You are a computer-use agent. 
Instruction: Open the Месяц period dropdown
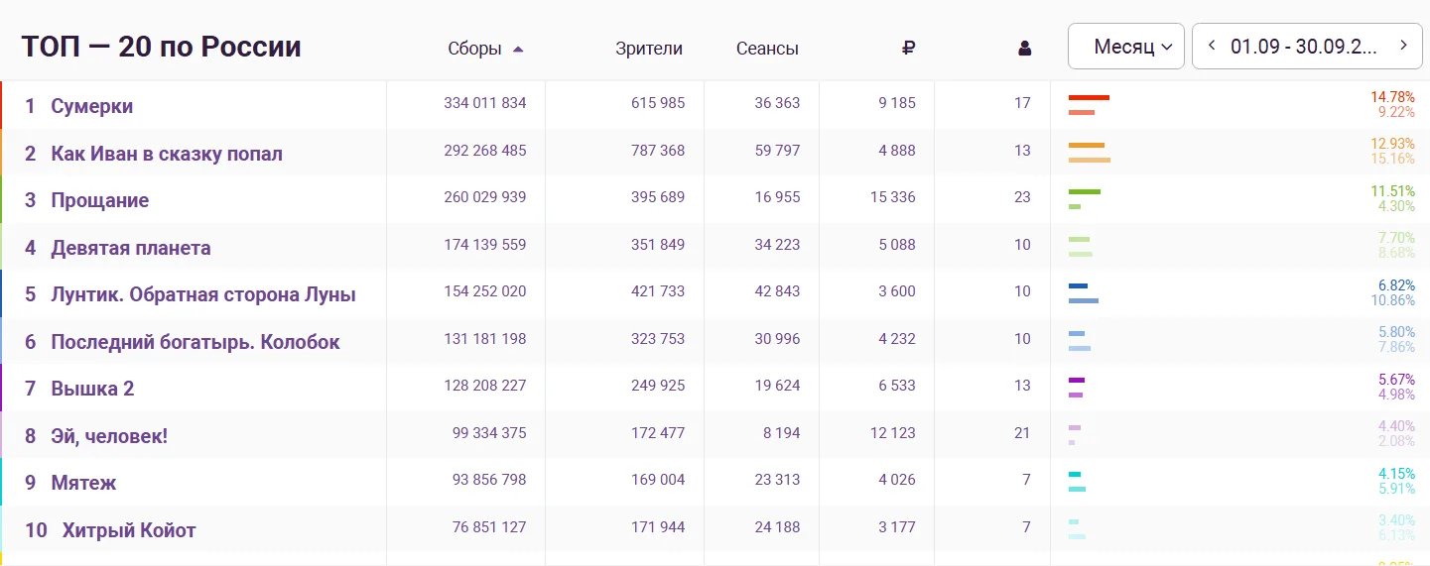1126,46
